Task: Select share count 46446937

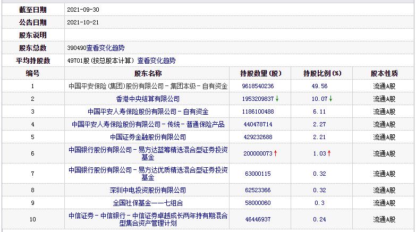Action: (258, 219)
